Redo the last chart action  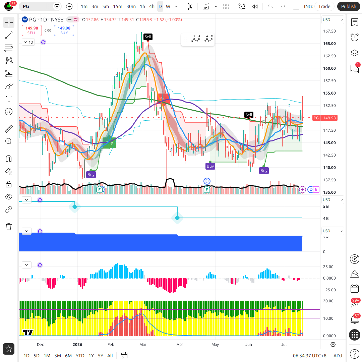pyautogui.click(x=283, y=6)
